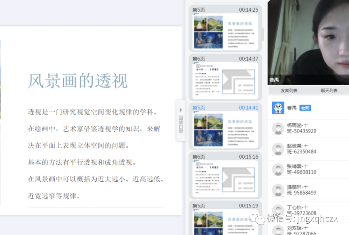Click the 老师 badge next to 曹禺
Screen dimensions: 349x235
(305, 108)
